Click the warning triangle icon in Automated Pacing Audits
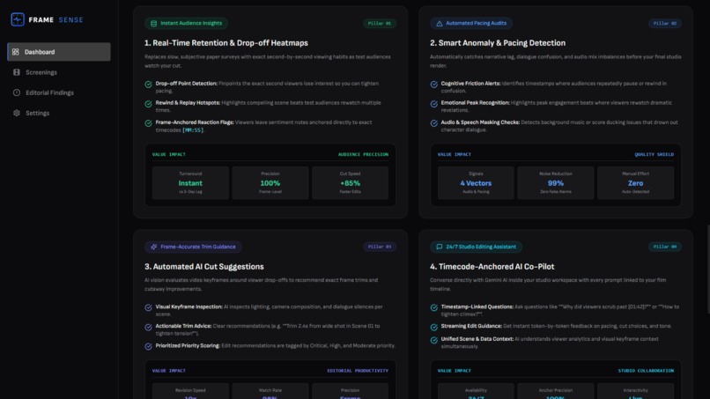The height and width of the screenshot is (399, 710). 440,24
